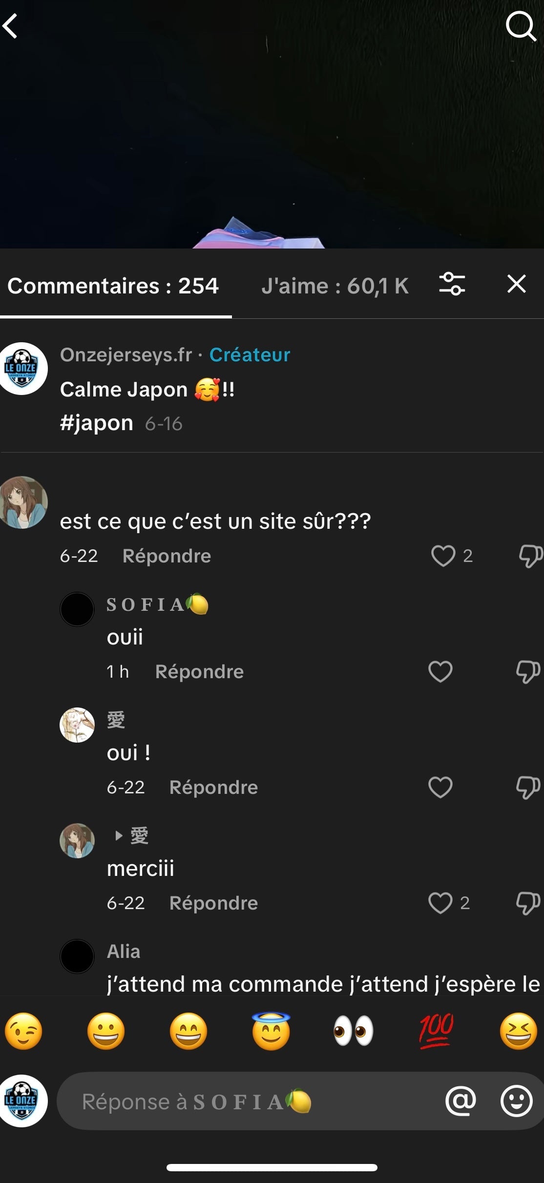Like SOFIA's "ouii" reply
Screen dimensions: 544x1183
click(x=440, y=671)
